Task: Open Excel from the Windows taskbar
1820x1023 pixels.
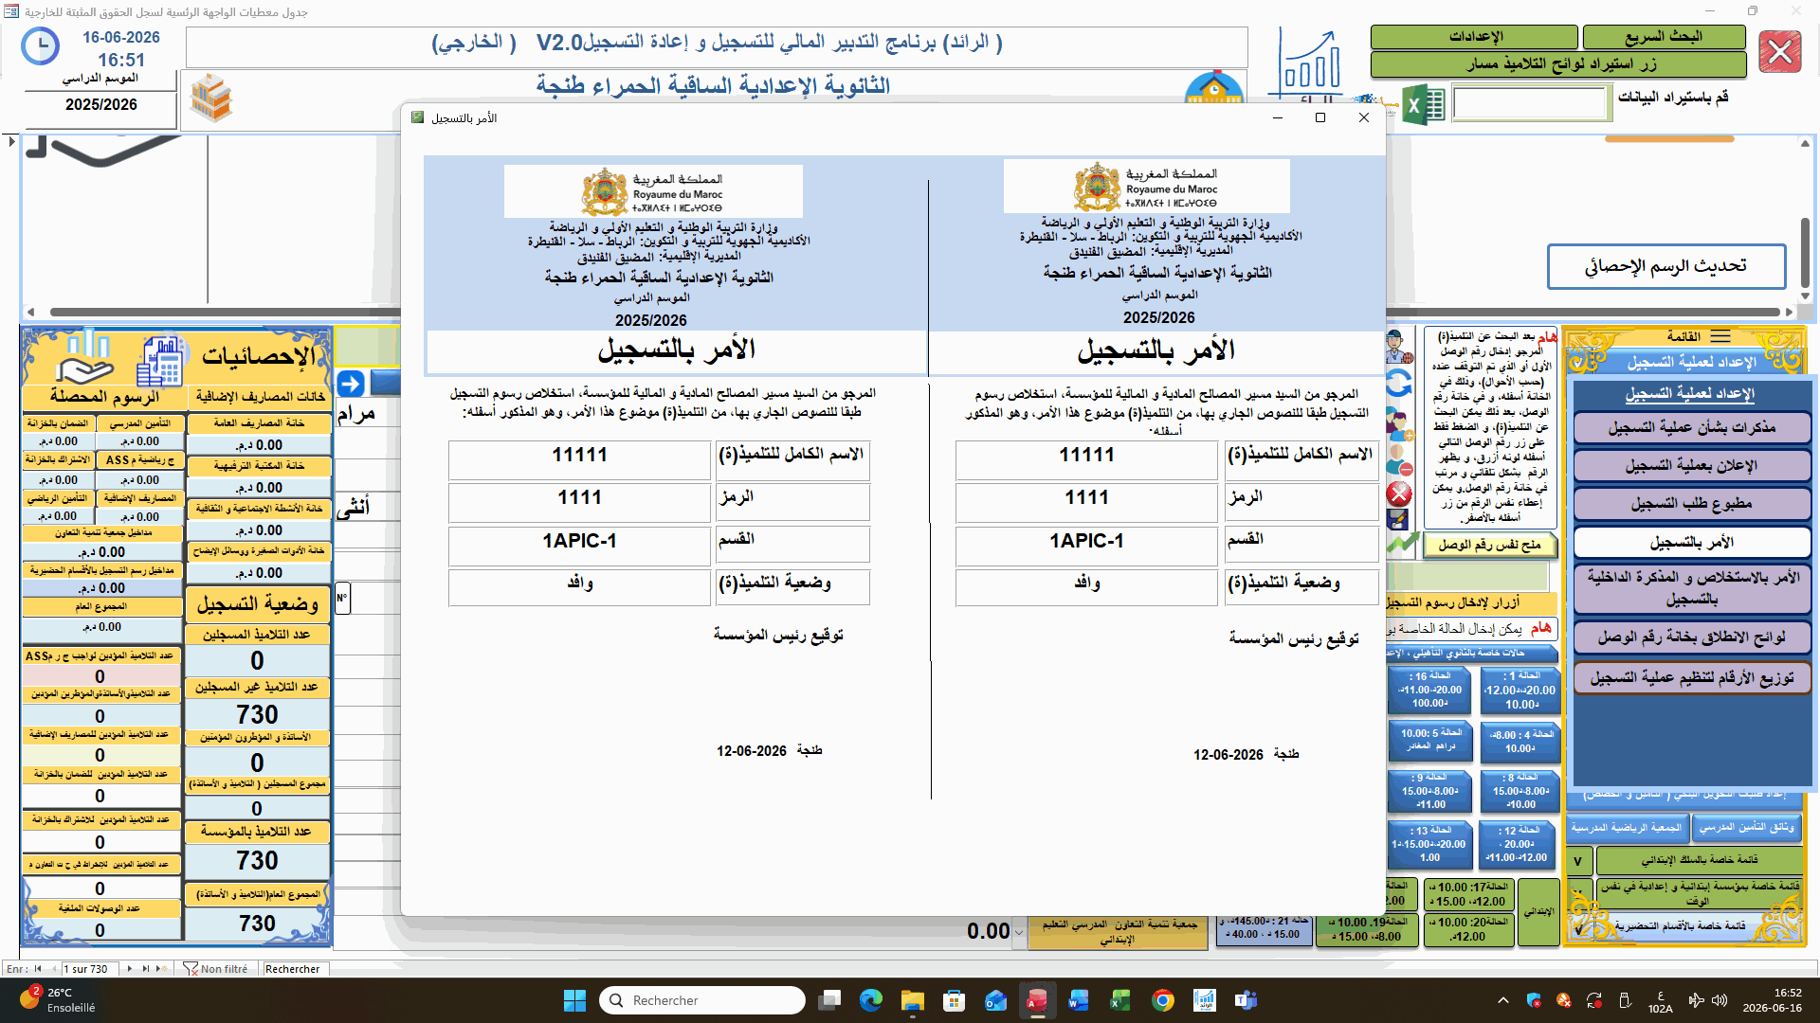Action: pos(1120,1000)
